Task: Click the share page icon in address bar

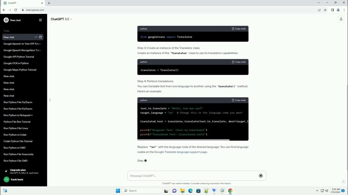Action: (319, 10)
